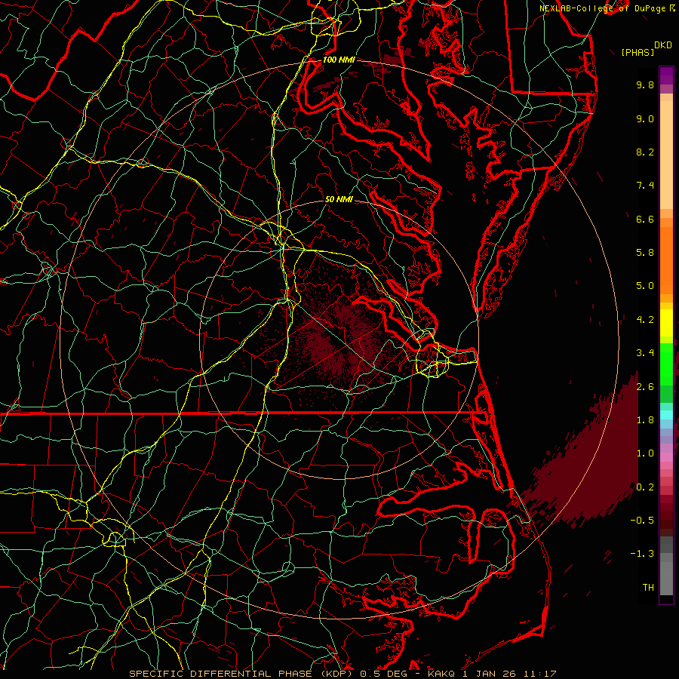The width and height of the screenshot is (679, 679).
Task: Click the 100 NMI range ring label
Action: 339,60
